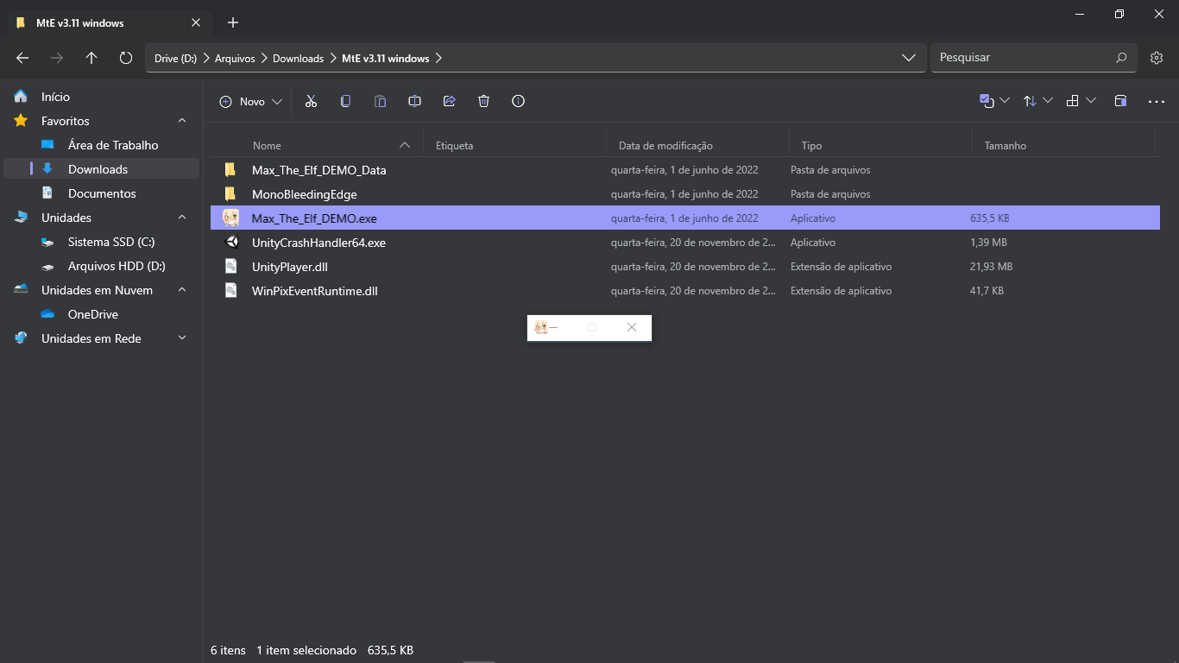Select the MonoBleedingEdge folder

pyautogui.click(x=685, y=194)
